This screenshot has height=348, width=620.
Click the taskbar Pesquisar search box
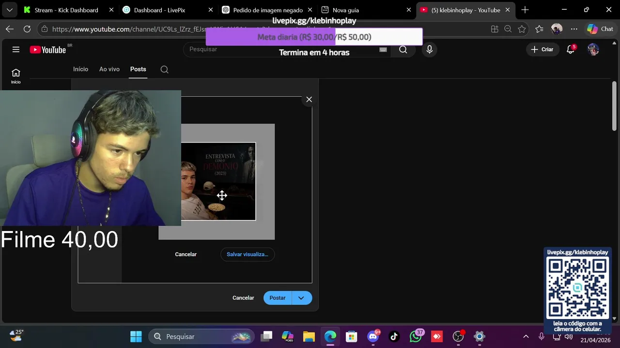coord(202,336)
